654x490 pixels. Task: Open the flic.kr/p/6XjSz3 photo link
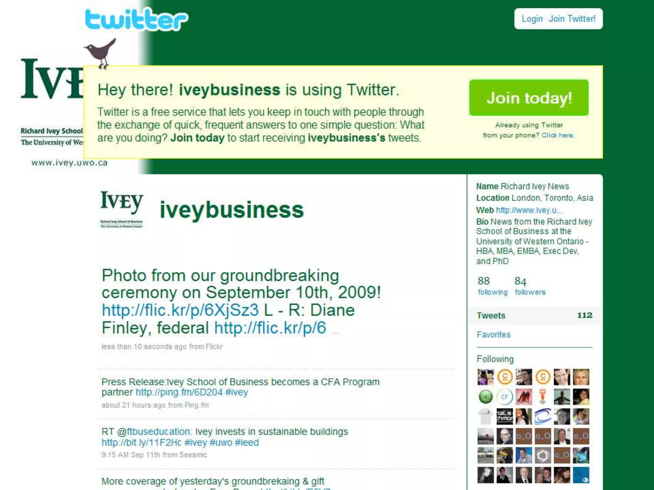tap(180, 310)
